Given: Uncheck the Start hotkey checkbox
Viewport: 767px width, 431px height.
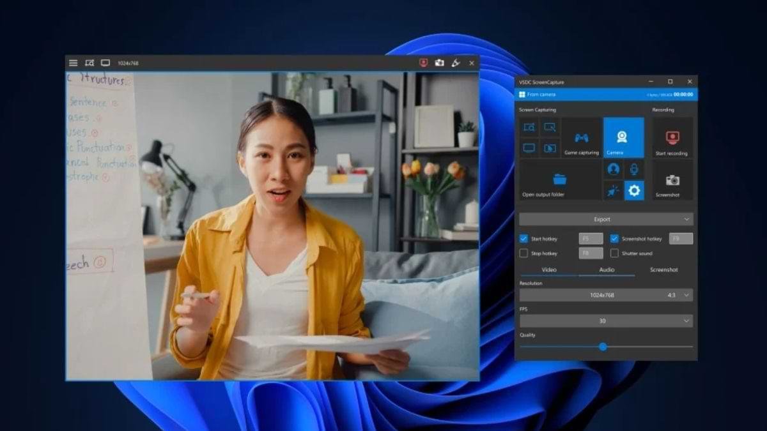Looking at the screenshot, I should tap(523, 239).
